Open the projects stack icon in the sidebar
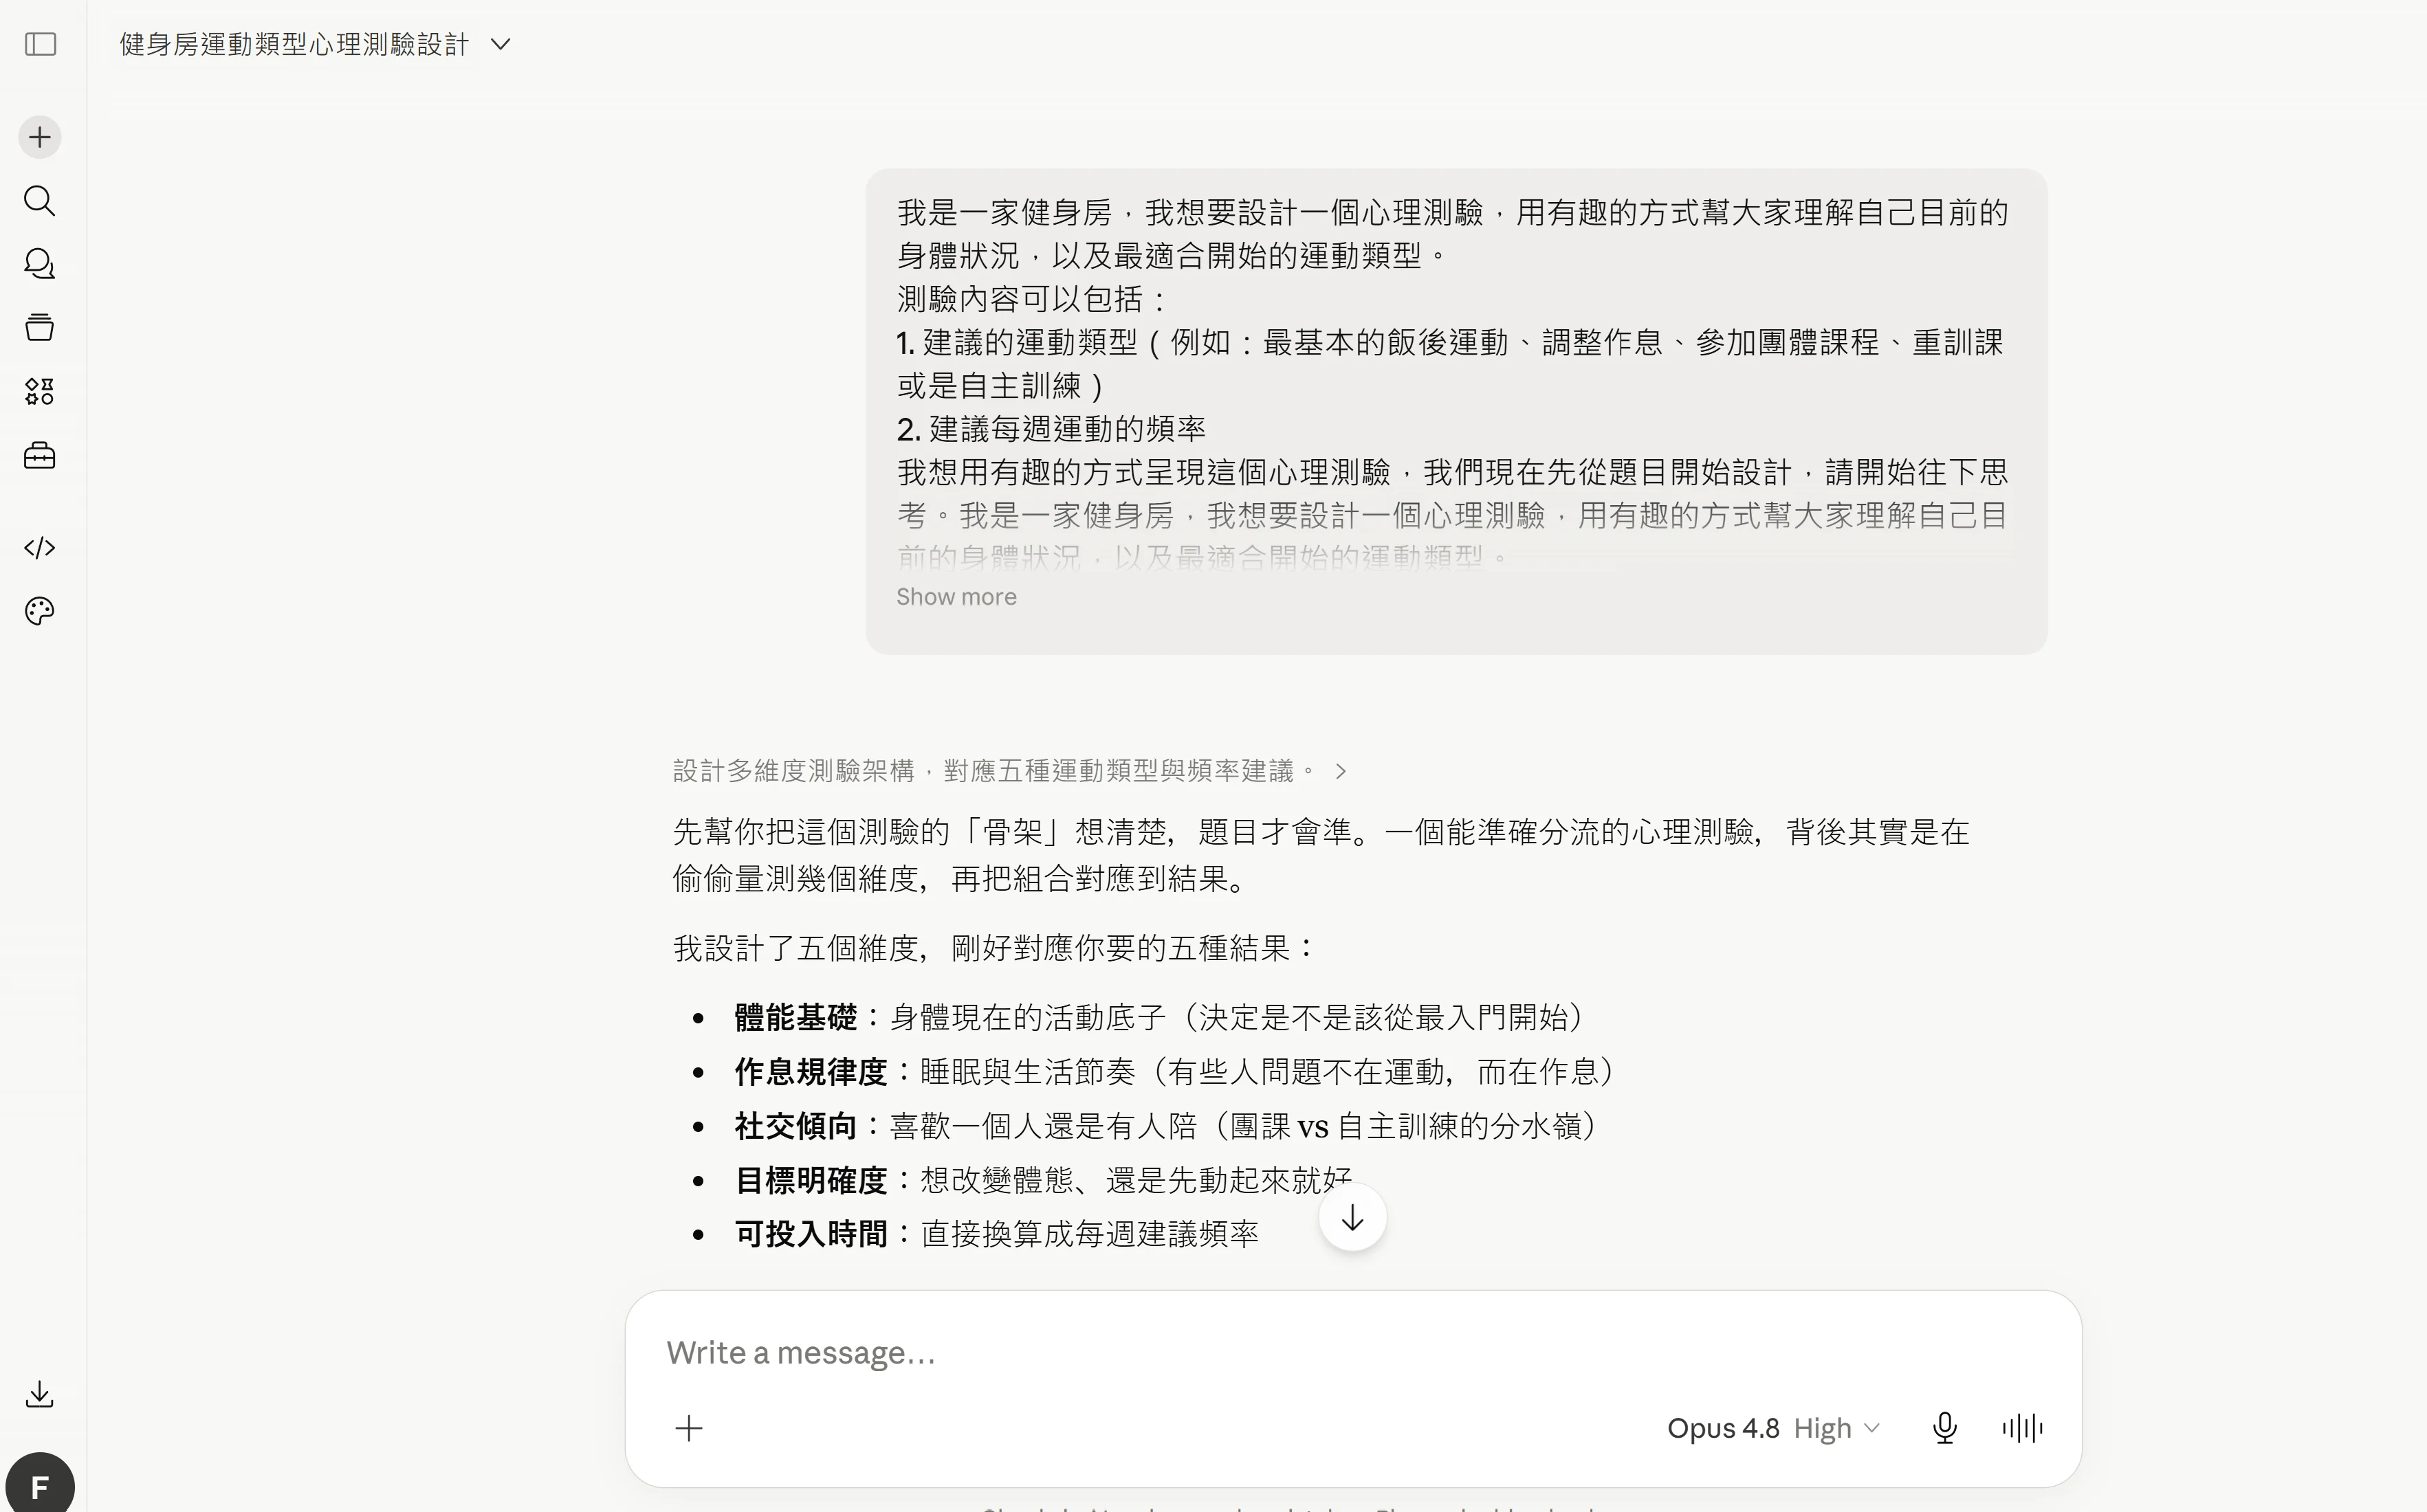The height and width of the screenshot is (1512, 2427). [40, 327]
